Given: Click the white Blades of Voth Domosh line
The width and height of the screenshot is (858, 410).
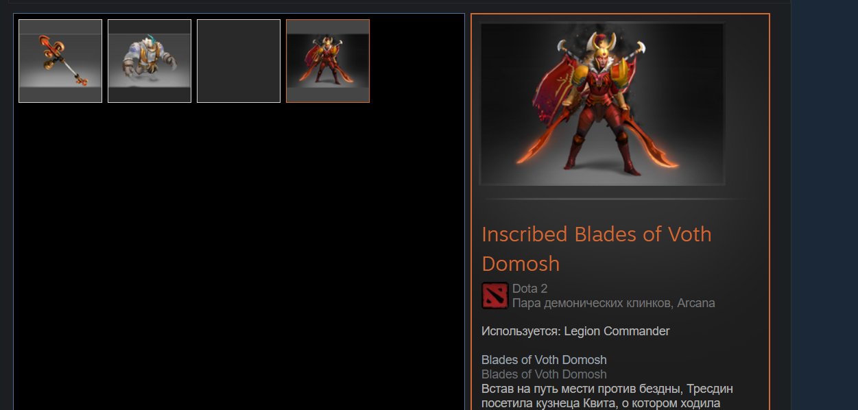Looking at the screenshot, I should click(x=544, y=360).
